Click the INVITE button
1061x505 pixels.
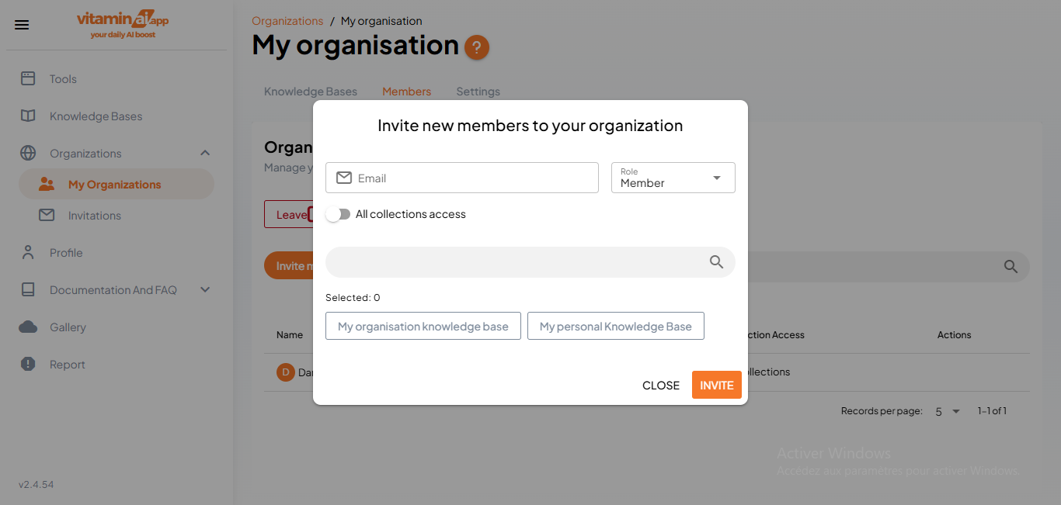pyautogui.click(x=716, y=385)
